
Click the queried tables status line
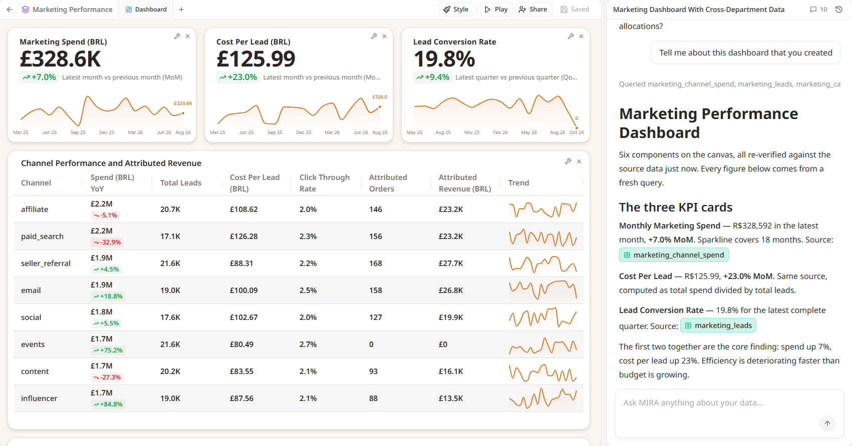pos(729,84)
